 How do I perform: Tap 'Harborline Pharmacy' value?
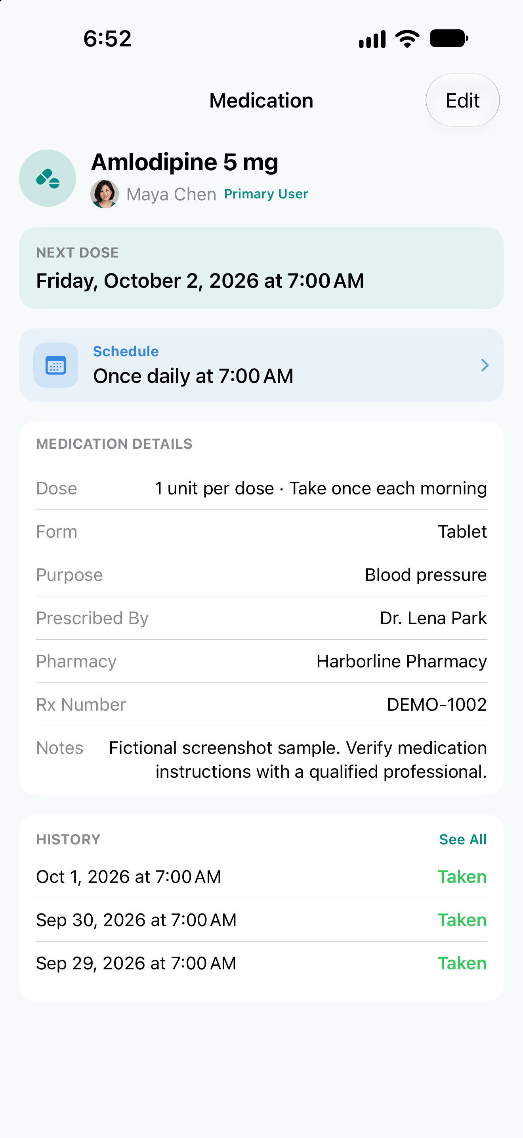point(401,661)
